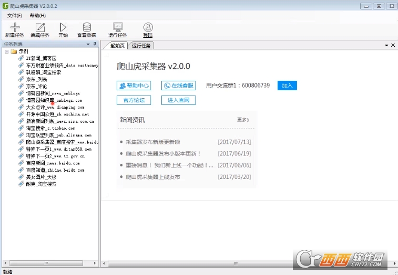Click the 更多》 news link
The image size is (398, 275).
(243, 120)
